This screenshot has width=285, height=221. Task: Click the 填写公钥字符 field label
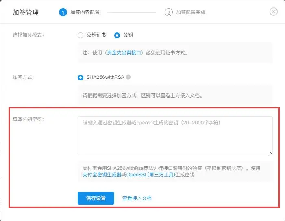(x=28, y=119)
